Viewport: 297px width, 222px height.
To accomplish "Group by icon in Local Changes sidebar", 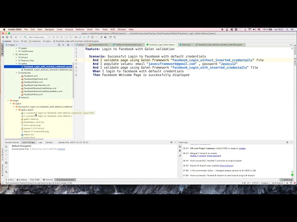I will [x=6, y=172].
